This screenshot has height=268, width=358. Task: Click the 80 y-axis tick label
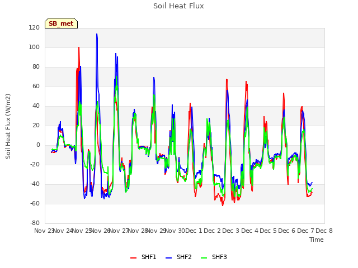pyautogui.click(x=36, y=67)
